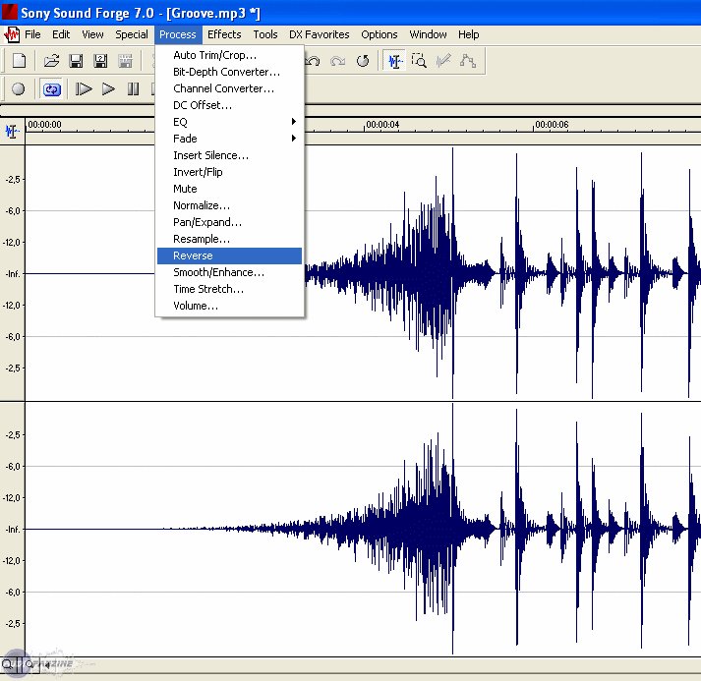The image size is (701, 681).
Task: Open the Effects menu
Action: (224, 34)
